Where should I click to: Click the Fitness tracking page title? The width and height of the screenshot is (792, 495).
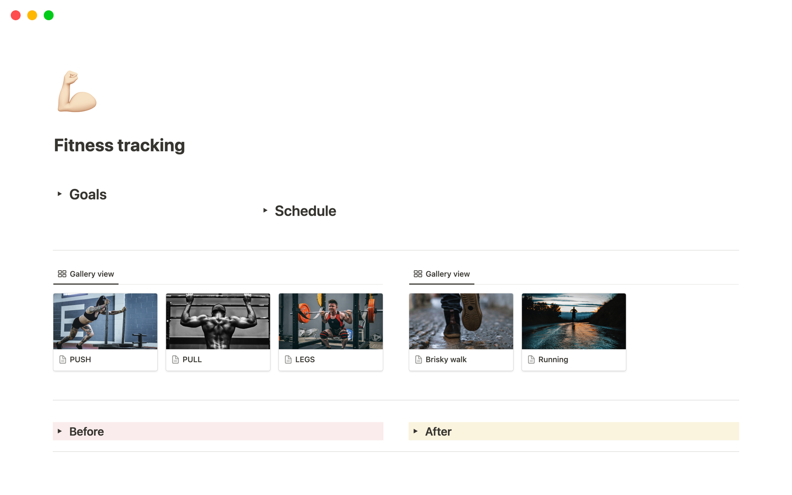(119, 145)
